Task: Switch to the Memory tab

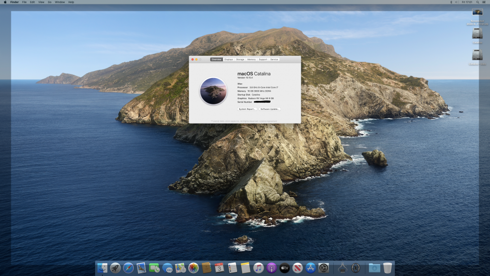Action: [x=251, y=59]
